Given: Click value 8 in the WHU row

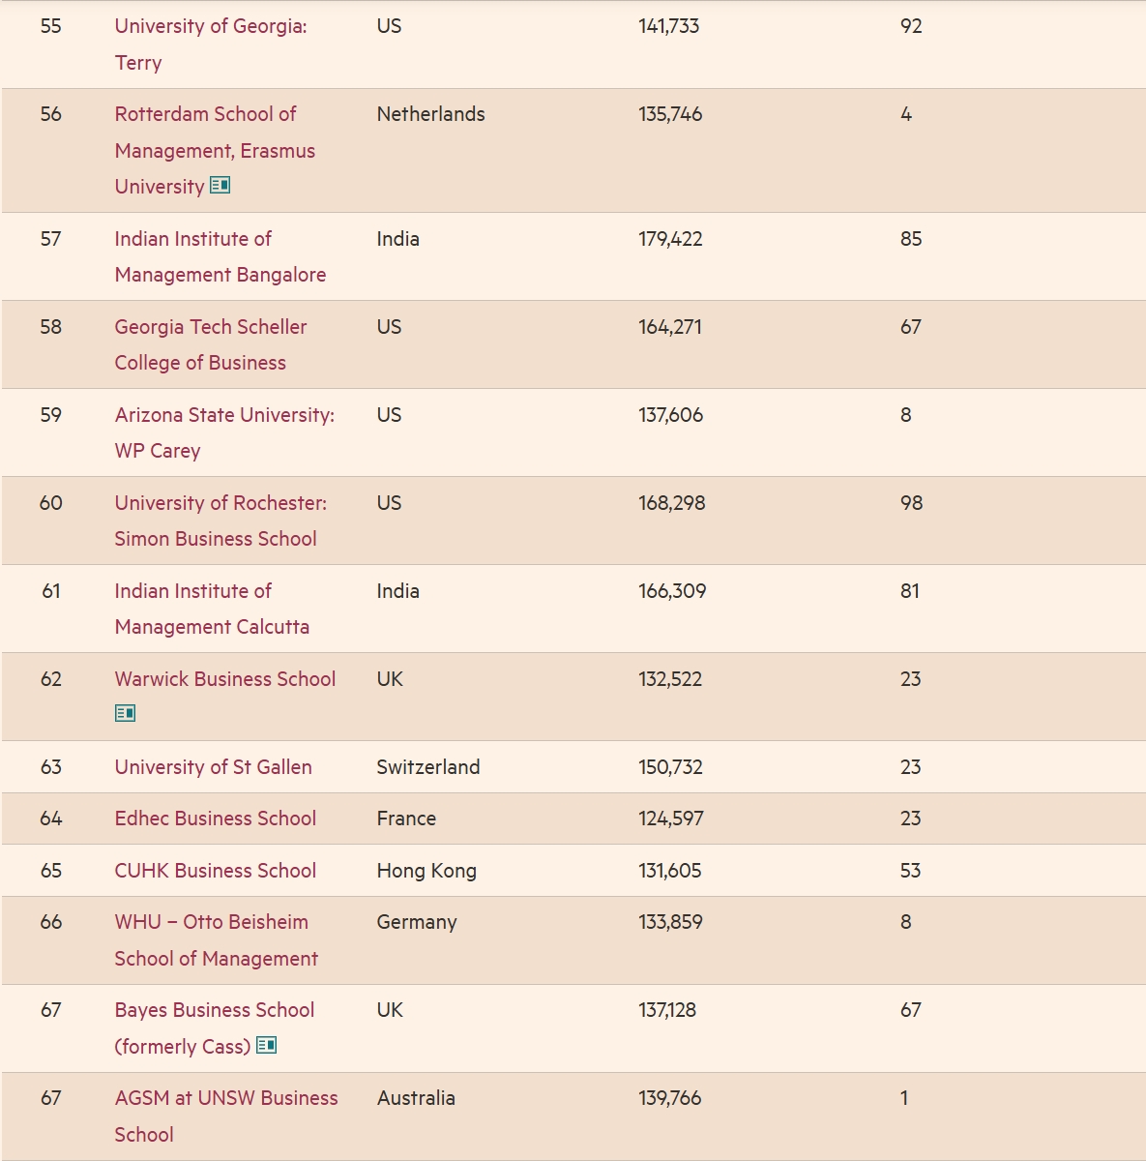Looking at the screenshot, I should tap(906, 922).
